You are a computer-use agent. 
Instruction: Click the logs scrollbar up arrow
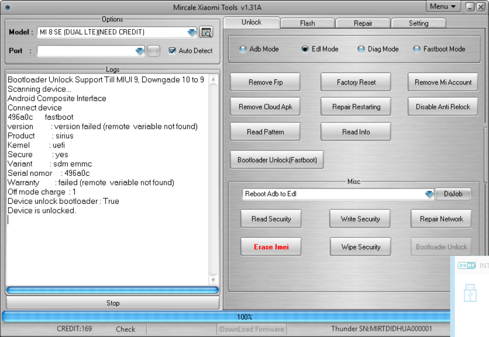pyautogui.click(x=213, y=79)
